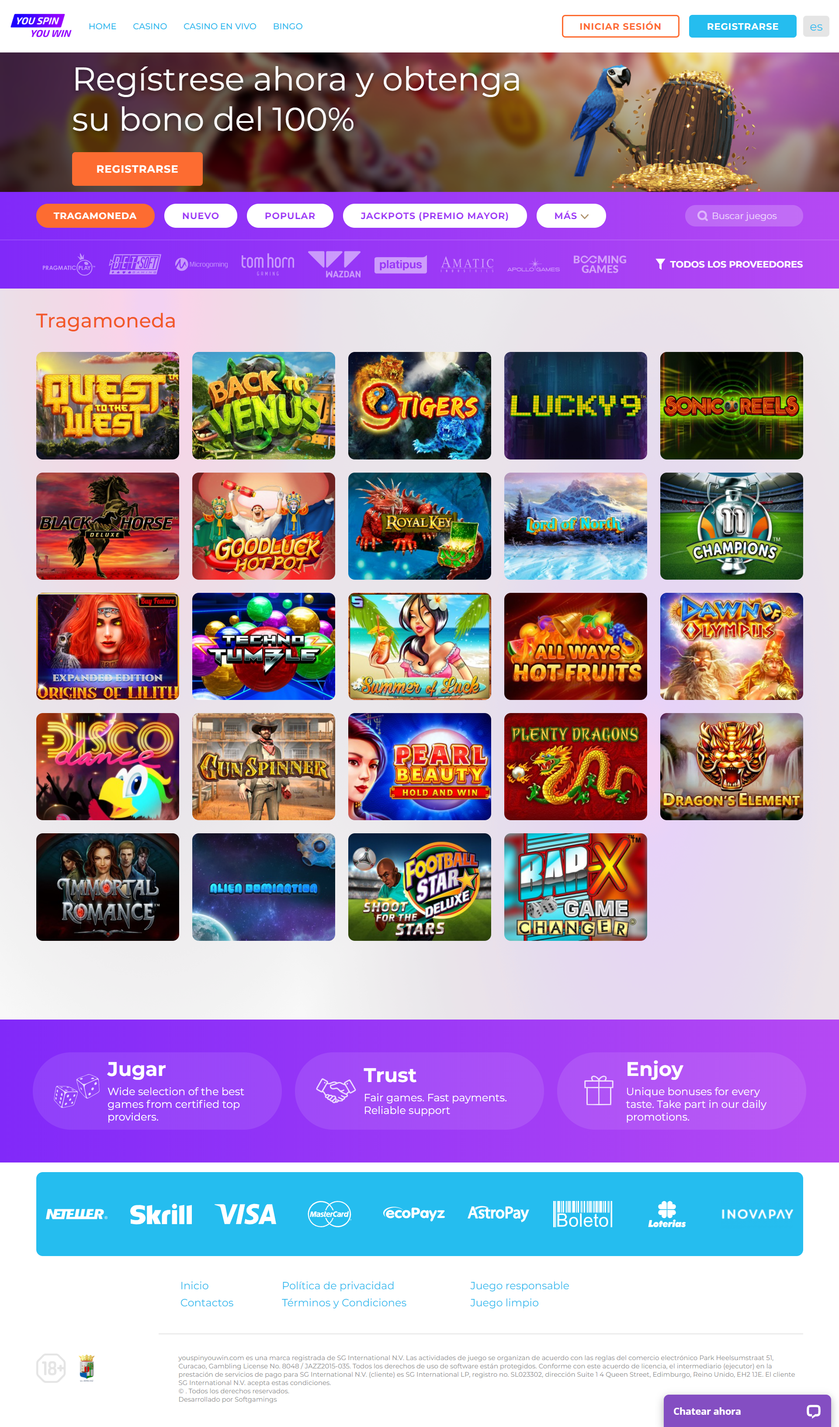The height and width of the screenshot is (1427, 839).
Task: Select the Betsoft provider logo
Action: (x=135, y=264)
